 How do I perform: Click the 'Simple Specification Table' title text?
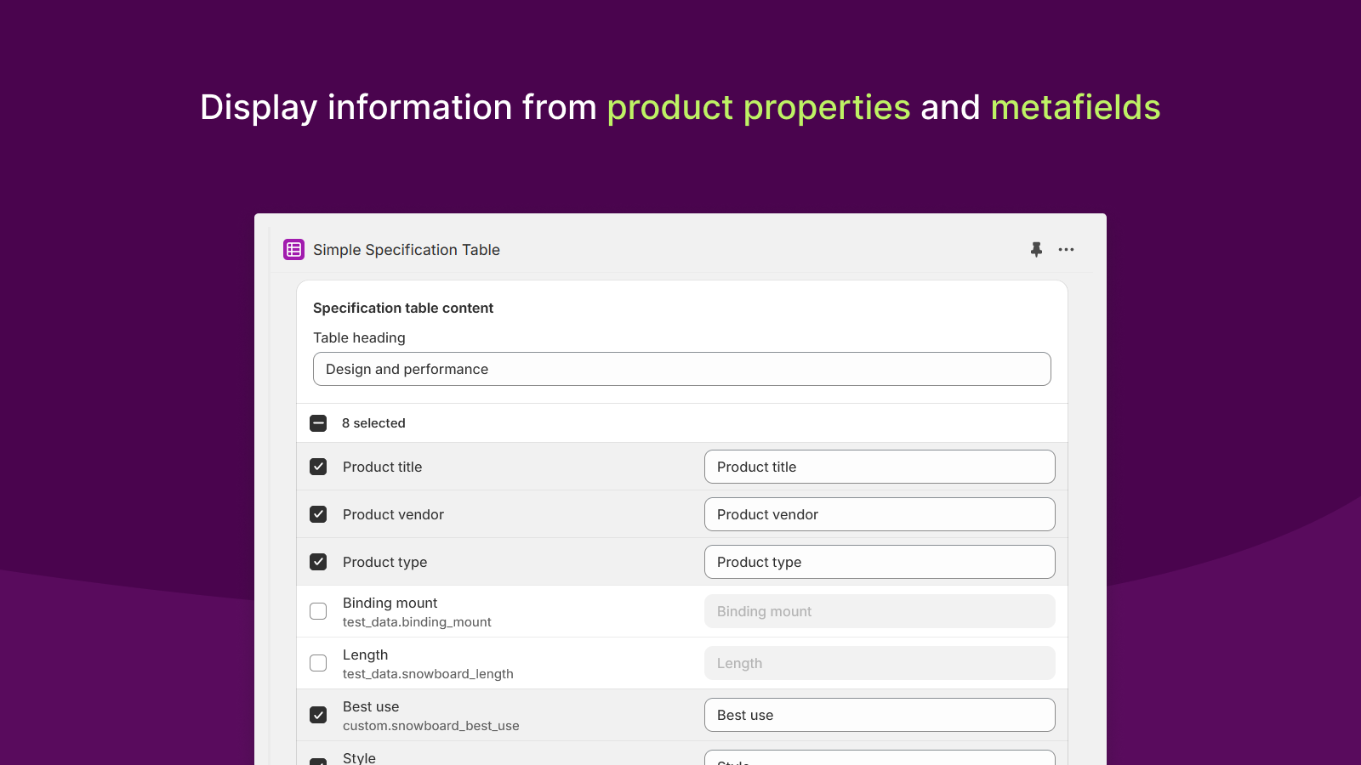click(407, 250)
